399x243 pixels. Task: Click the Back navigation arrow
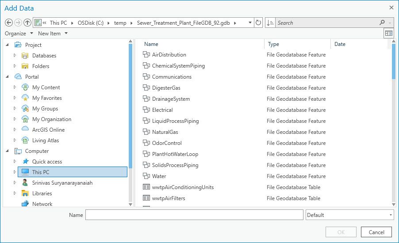coord(9,23)
